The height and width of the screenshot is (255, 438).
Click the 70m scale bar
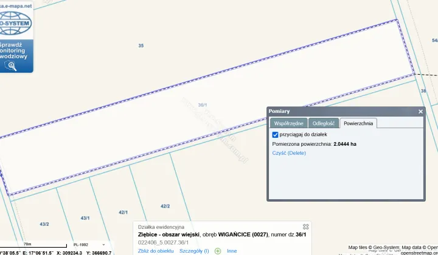(x=33, y=245)
